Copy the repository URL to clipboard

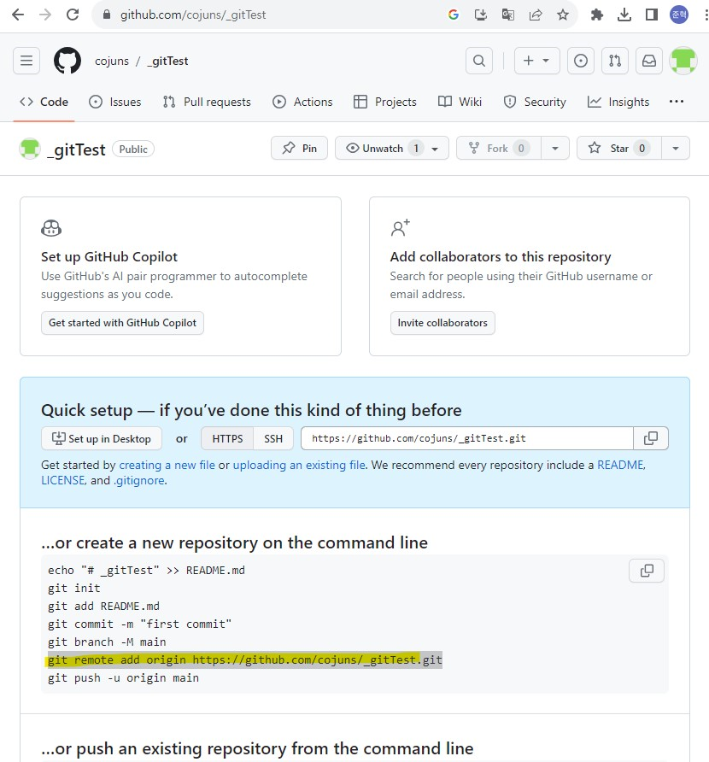coord(651,438)
